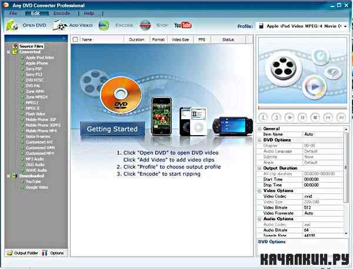Screen dimensions: 353x269
Task: Click the Add Video film icon
Action: point(59,25)
